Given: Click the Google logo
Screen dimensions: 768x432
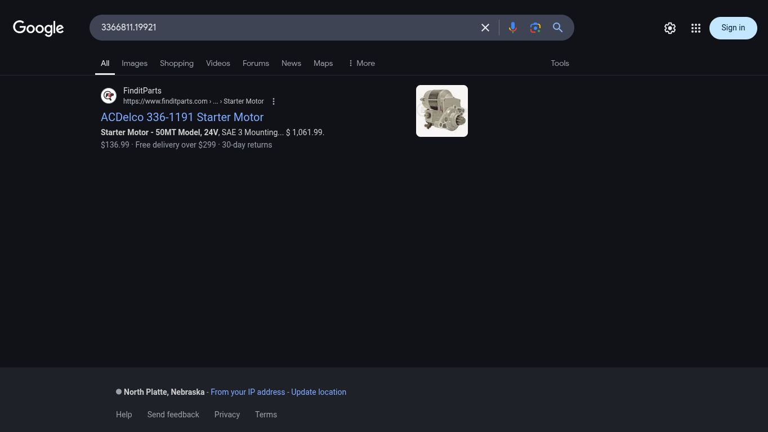Looking at the screenshot, I should point(38,28).
